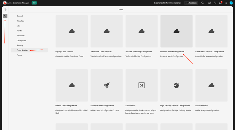Select Cloud Services in the tools menu

[x=29, y=50]
